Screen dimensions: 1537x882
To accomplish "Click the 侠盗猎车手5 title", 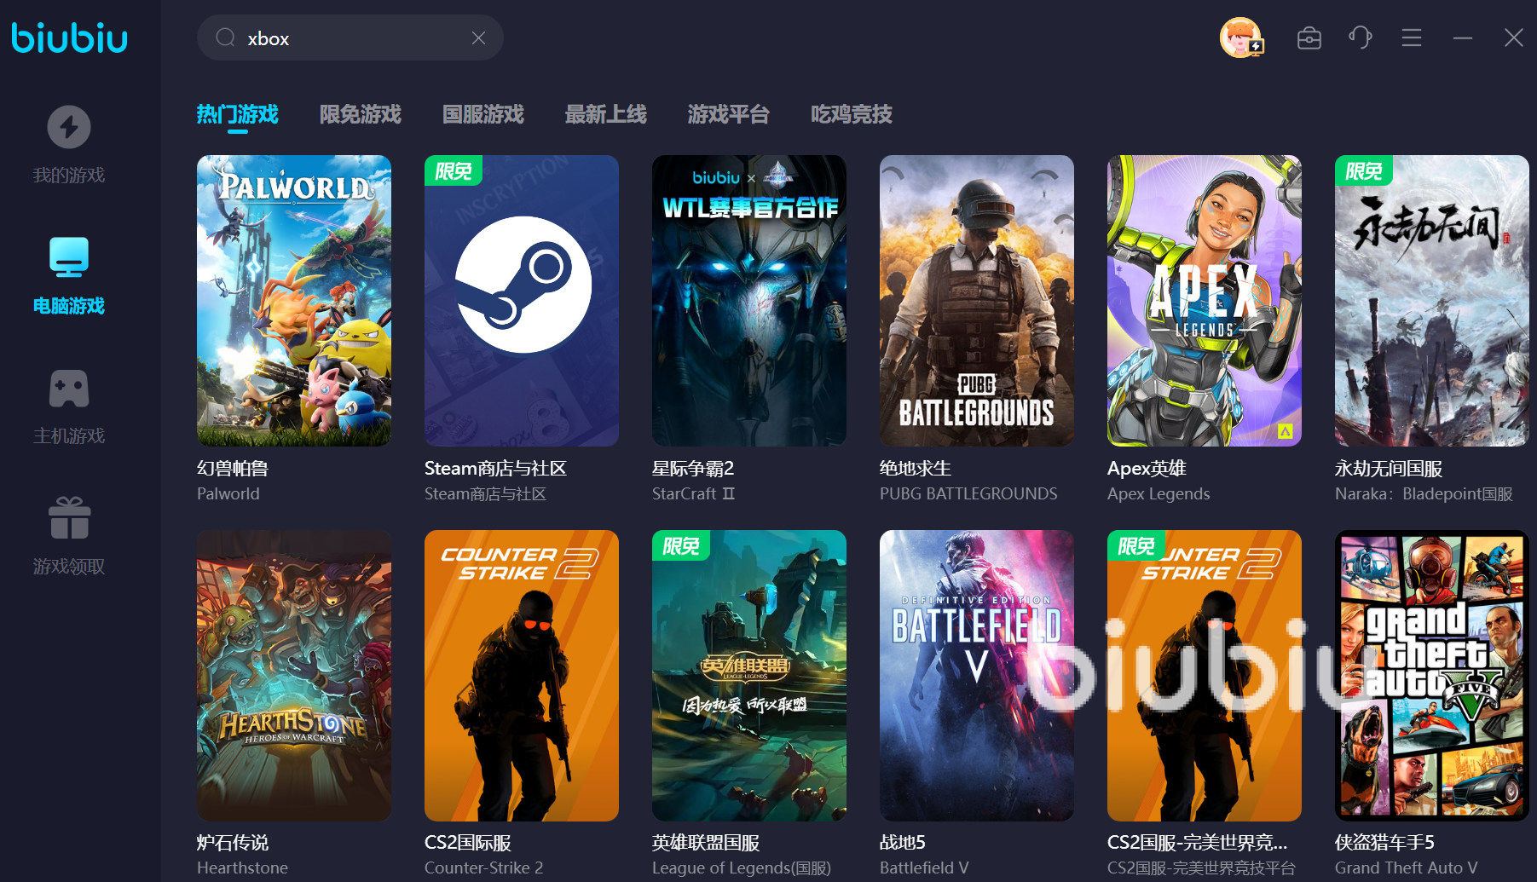I will coord(1384,842).
